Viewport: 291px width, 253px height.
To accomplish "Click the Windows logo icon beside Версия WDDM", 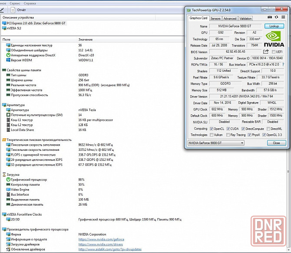I will tap(8, 60).
